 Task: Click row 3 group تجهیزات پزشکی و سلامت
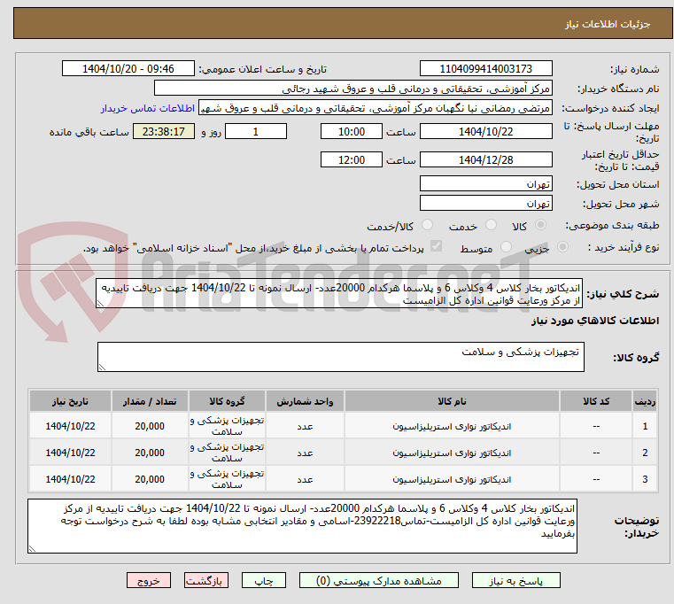(x=227, y=479)
